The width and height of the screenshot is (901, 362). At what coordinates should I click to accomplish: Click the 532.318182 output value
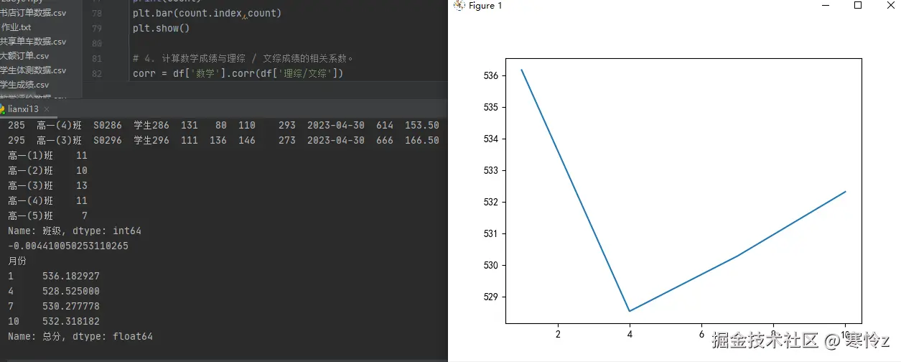[x=70, y=321]
